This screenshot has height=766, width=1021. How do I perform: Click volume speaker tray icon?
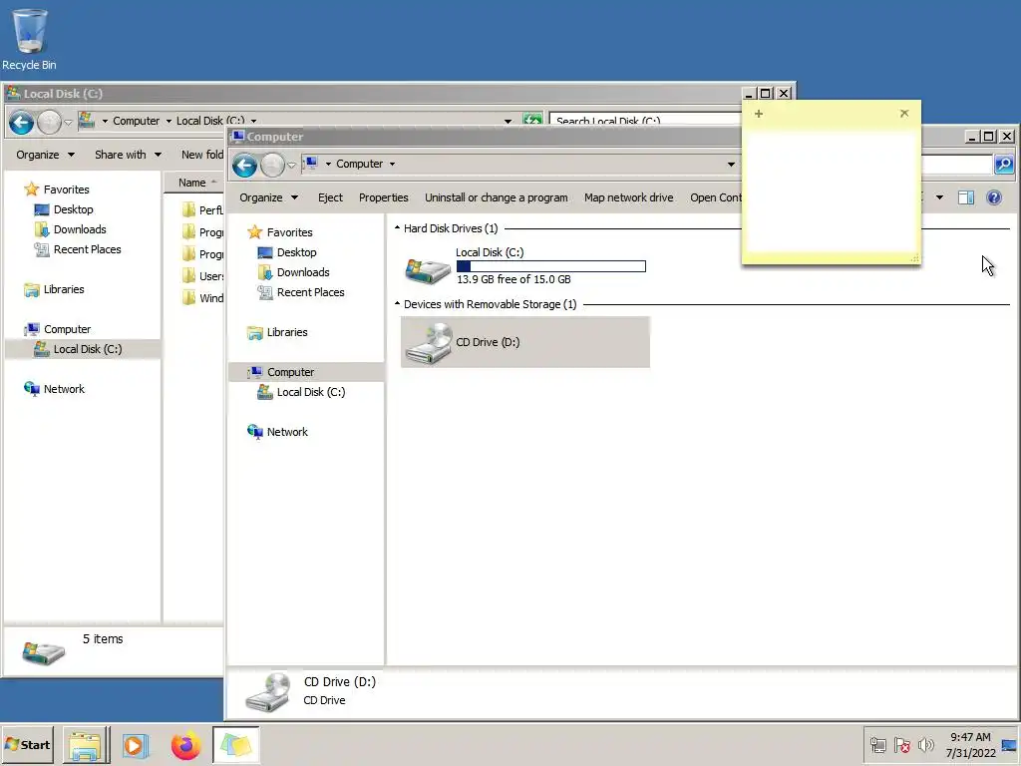click(x=925, y=745)
